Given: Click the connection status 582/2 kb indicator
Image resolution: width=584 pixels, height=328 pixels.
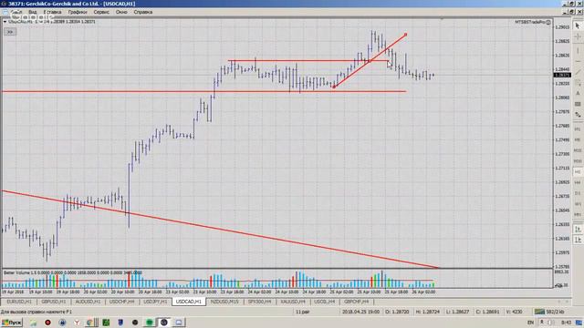Looking at the screenshot, I should [x=550, y=312].
